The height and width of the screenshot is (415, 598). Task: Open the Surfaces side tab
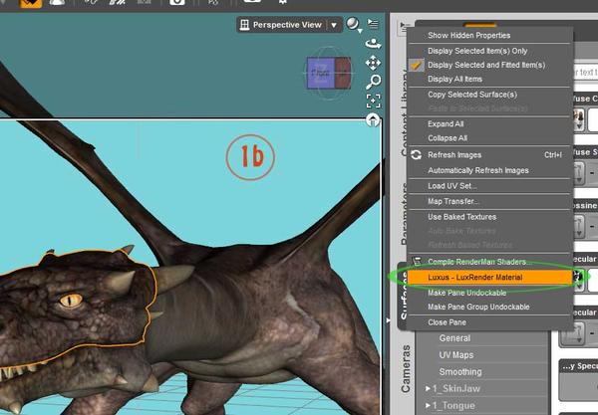[403, 296]
